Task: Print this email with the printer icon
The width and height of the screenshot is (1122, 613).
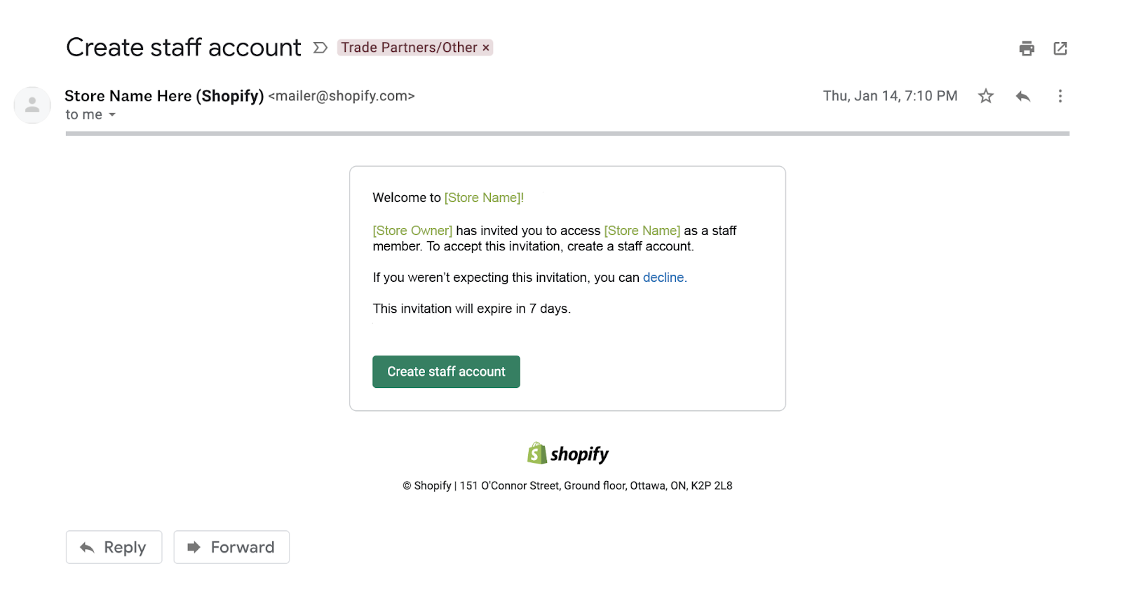Action: point(1027,48)
